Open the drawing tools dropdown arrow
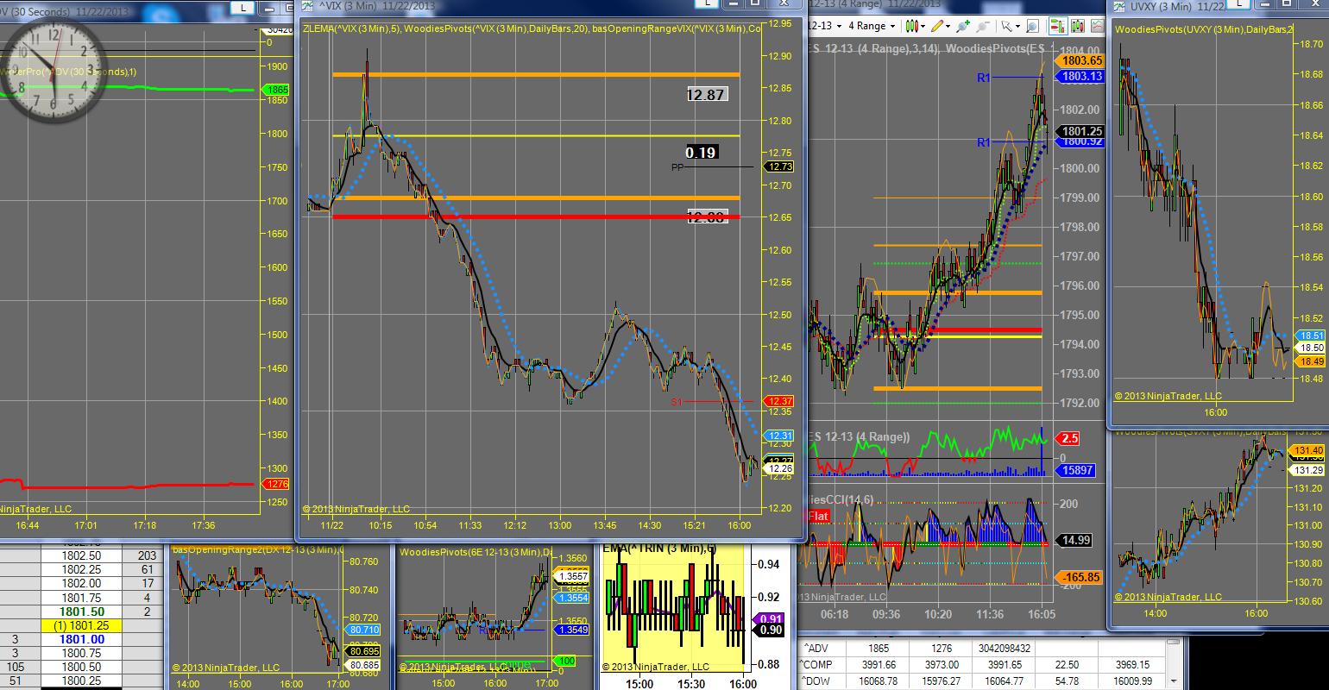This screenshot has height=690, width=1329. 948,26
